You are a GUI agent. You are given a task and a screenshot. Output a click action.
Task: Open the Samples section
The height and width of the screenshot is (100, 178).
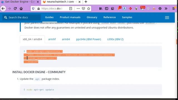pyautogui.click(x=127, y=17)
